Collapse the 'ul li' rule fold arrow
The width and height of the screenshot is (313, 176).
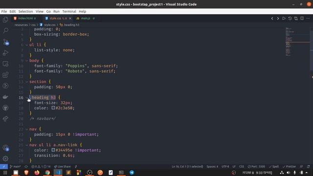pos(27,45)
